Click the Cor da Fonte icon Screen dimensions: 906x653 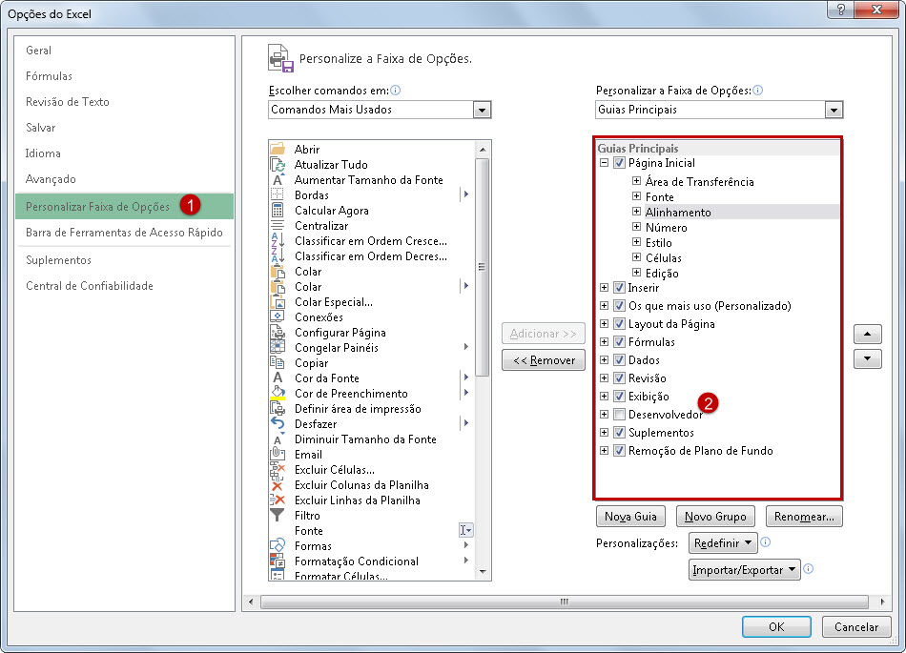click(x=278, y=378)
